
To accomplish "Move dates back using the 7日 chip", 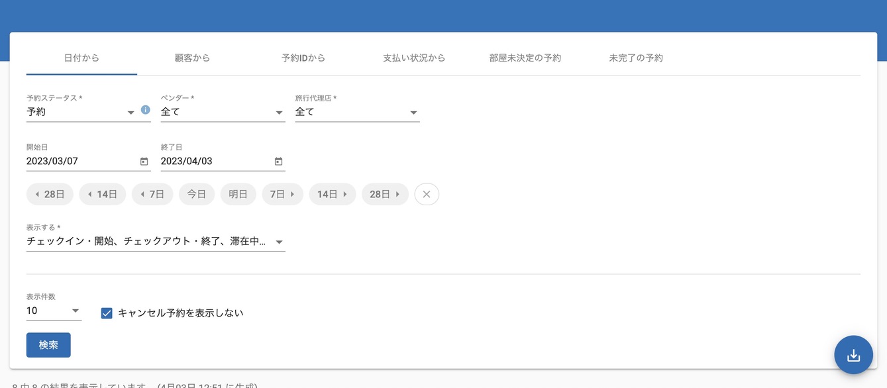I will pyautogui.click(x=152, y=195).
